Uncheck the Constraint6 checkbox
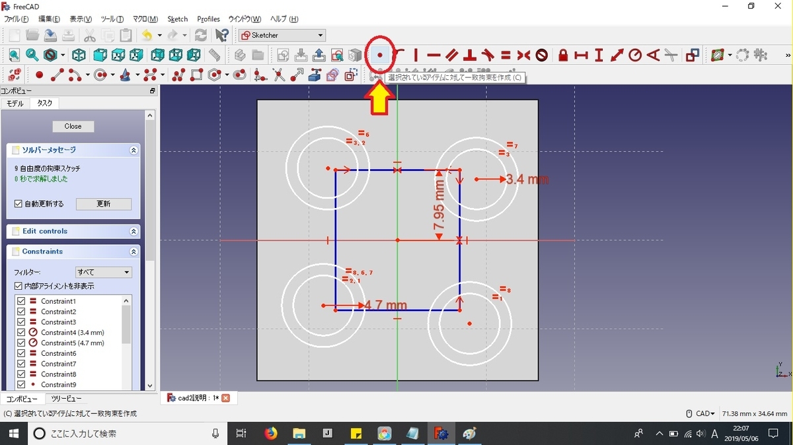The image size is (793, 445). pyautogui.click(x=21, y=354)
